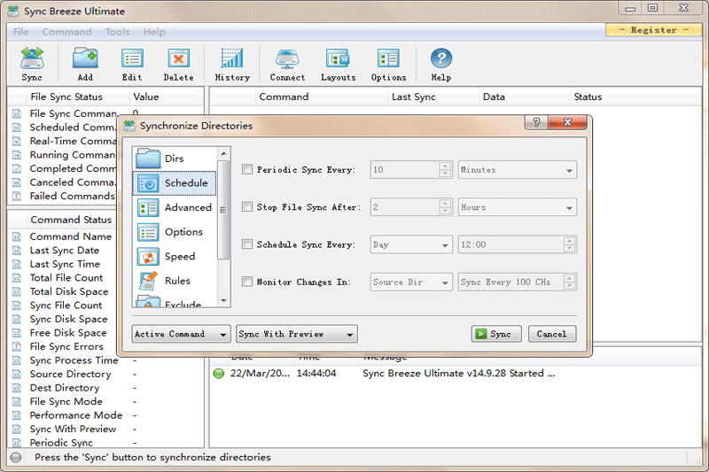Click the 12:00 time field
The height and width of the screenshot is (472, 709).
tap(511, 244)
